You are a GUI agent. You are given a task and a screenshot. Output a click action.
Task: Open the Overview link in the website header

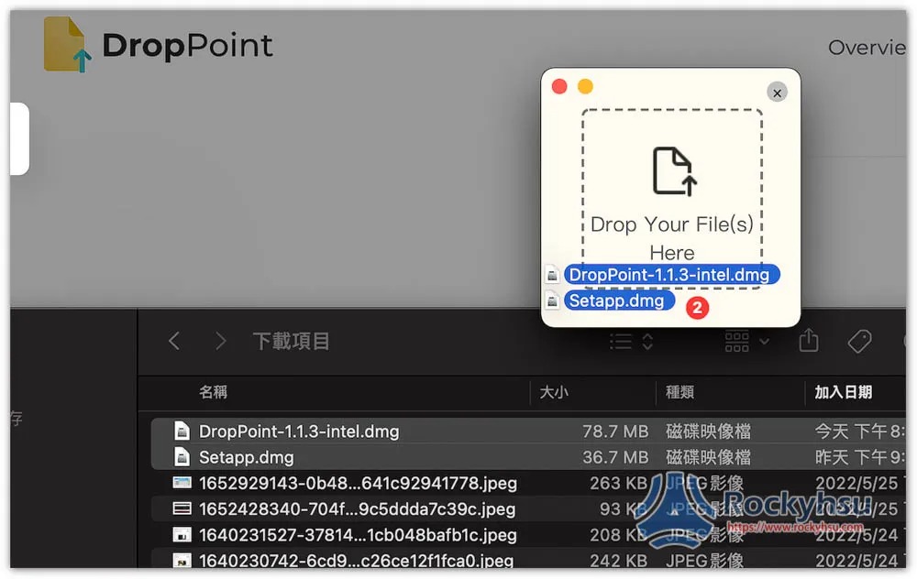point(867,48)
